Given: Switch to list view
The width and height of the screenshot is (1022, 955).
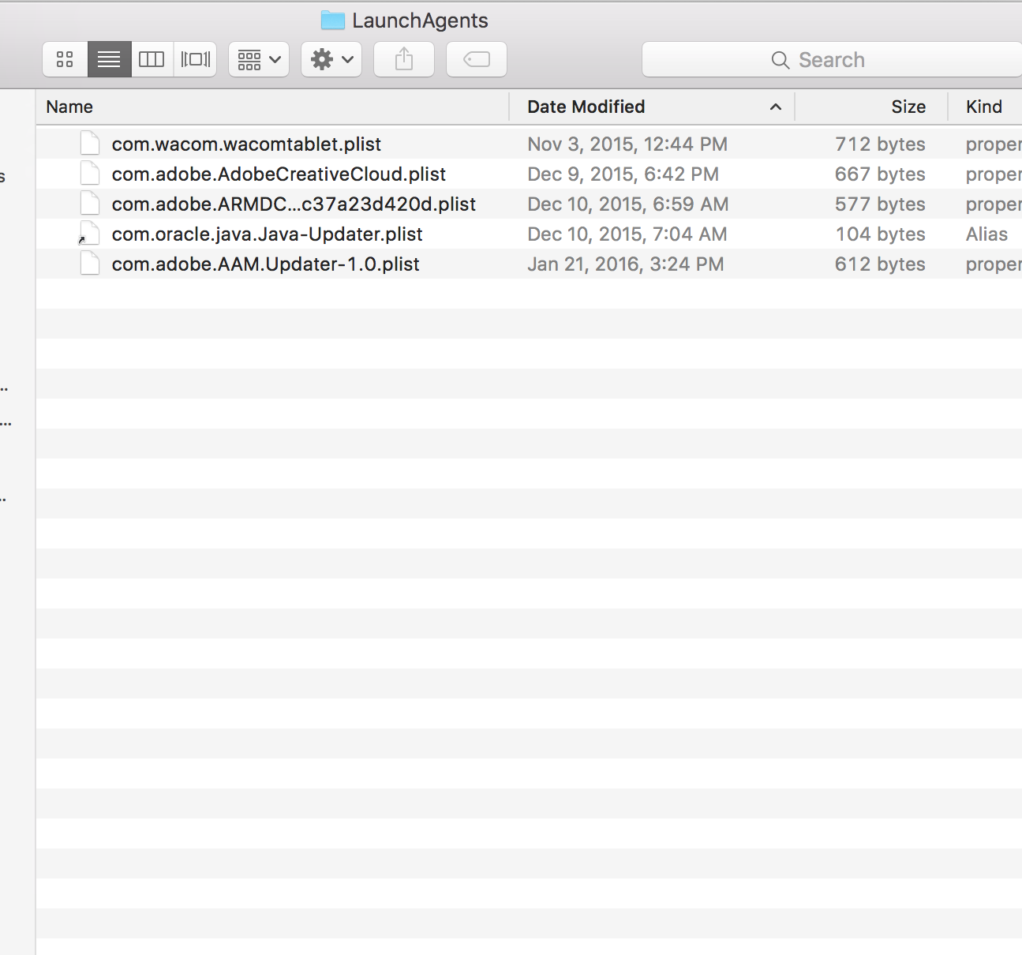Looking at the screenshot, I should click(x=109, y=59).
